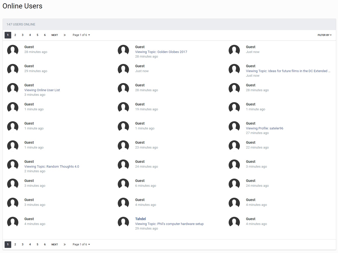
Task: Click avatar of guest viewing Random Thoughts 4.0
Action: 13,165
